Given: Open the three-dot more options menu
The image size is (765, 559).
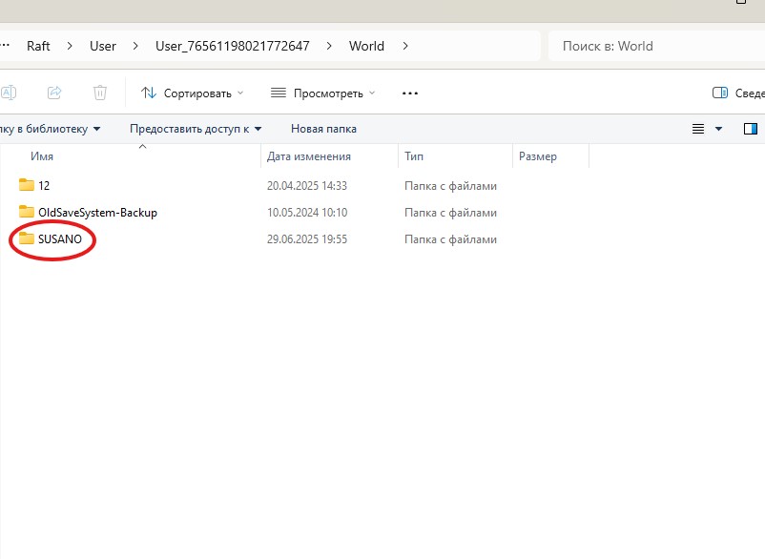Looking at the screenshot, I should [x=410, y=93].
